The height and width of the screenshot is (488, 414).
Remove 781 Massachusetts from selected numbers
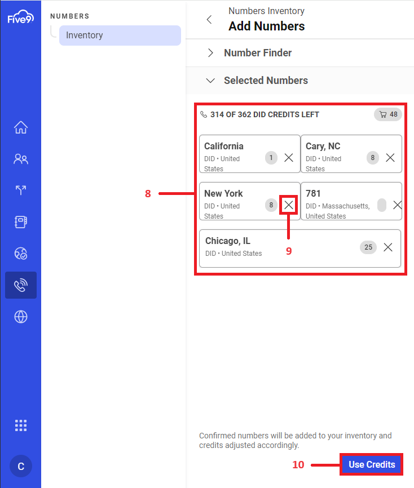click(x=397, y=205)
